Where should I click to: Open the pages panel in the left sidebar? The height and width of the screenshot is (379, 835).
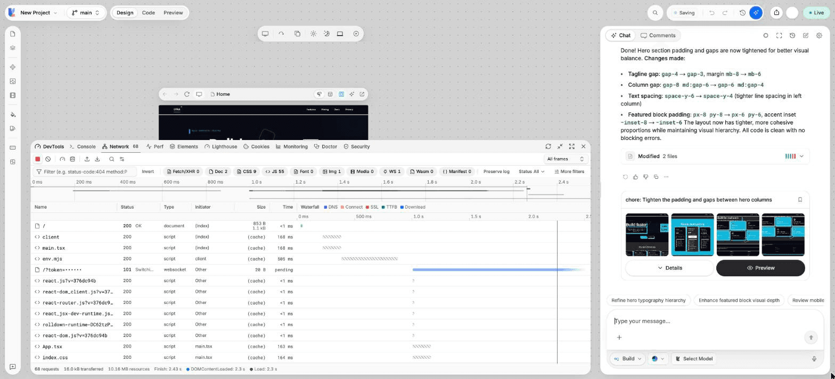(13, 34)
